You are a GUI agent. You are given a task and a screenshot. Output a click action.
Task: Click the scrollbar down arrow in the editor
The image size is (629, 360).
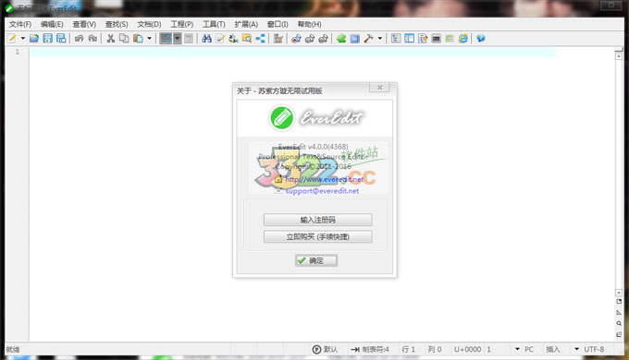pyautogui.click(x=619, y=294)
